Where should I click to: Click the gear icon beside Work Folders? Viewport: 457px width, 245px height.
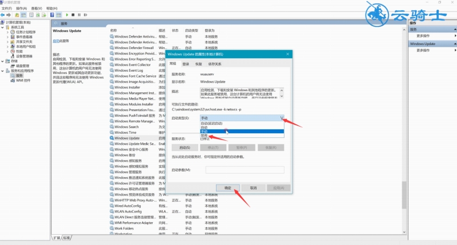pos(111,228)
